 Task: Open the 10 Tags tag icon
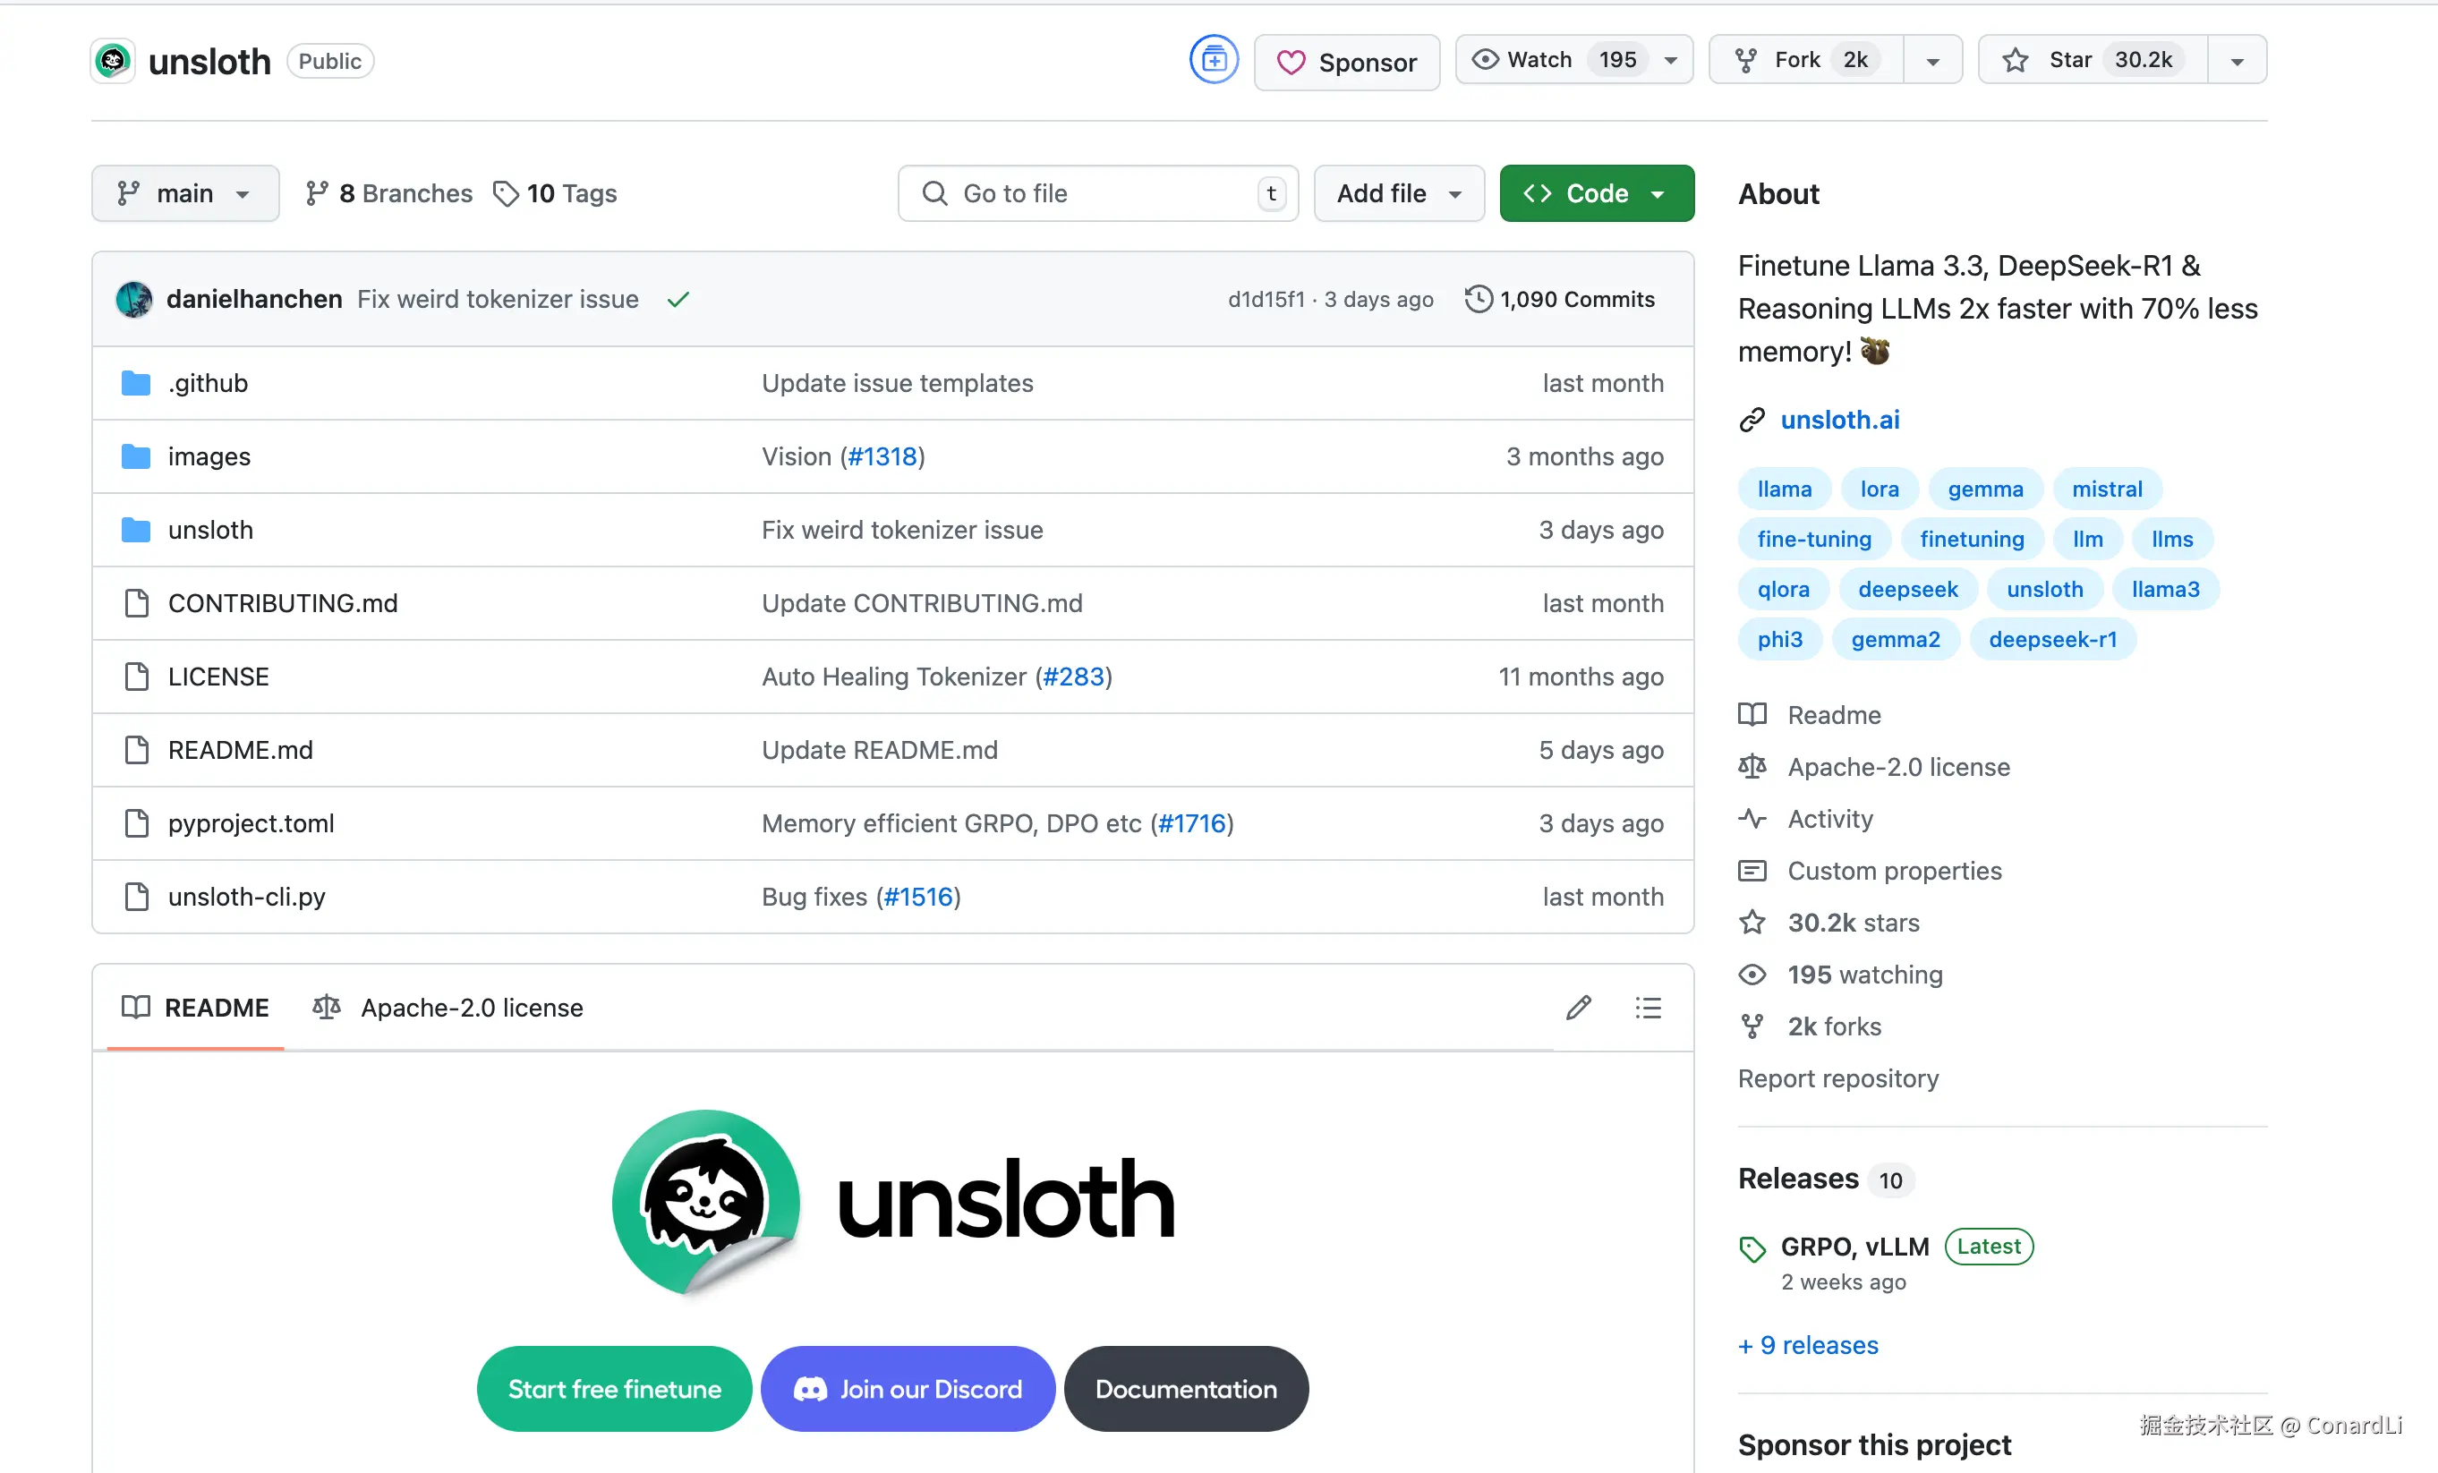506,193
